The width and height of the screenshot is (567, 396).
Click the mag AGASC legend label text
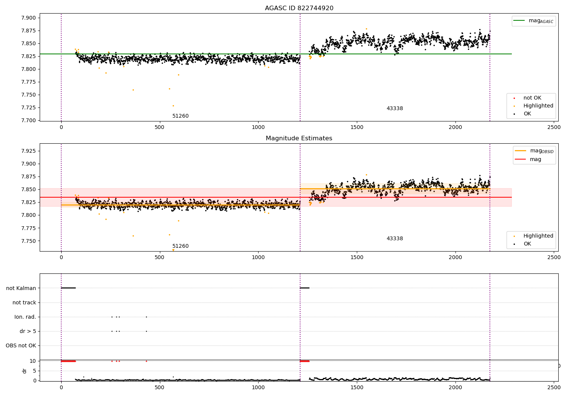[x=541, y=21]
